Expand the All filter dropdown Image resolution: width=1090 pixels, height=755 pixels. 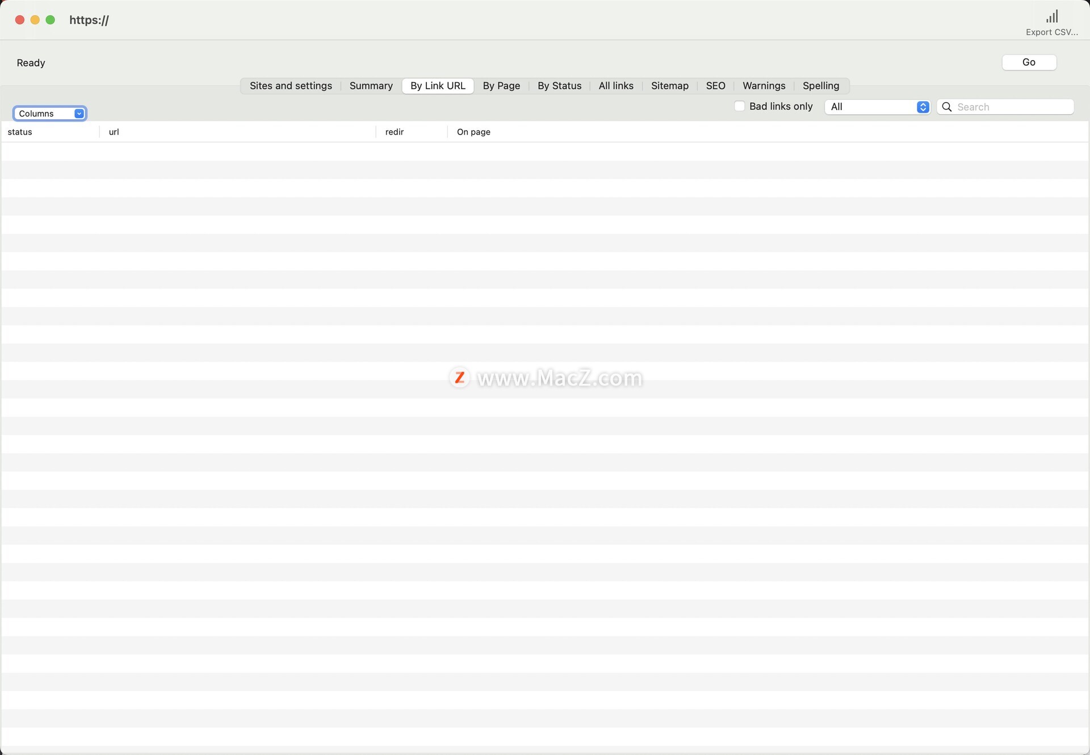pyautogui.click(x=877, y=107)
